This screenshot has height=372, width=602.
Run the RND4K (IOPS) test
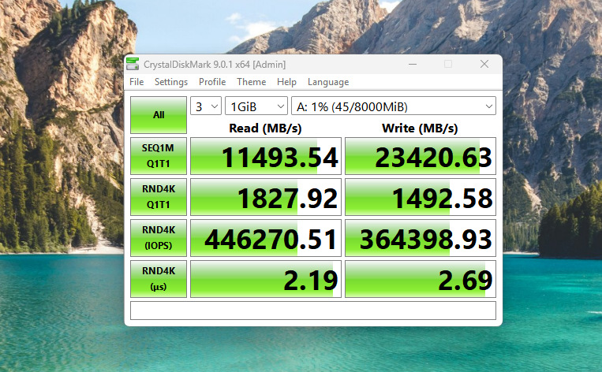pos(159,238)
